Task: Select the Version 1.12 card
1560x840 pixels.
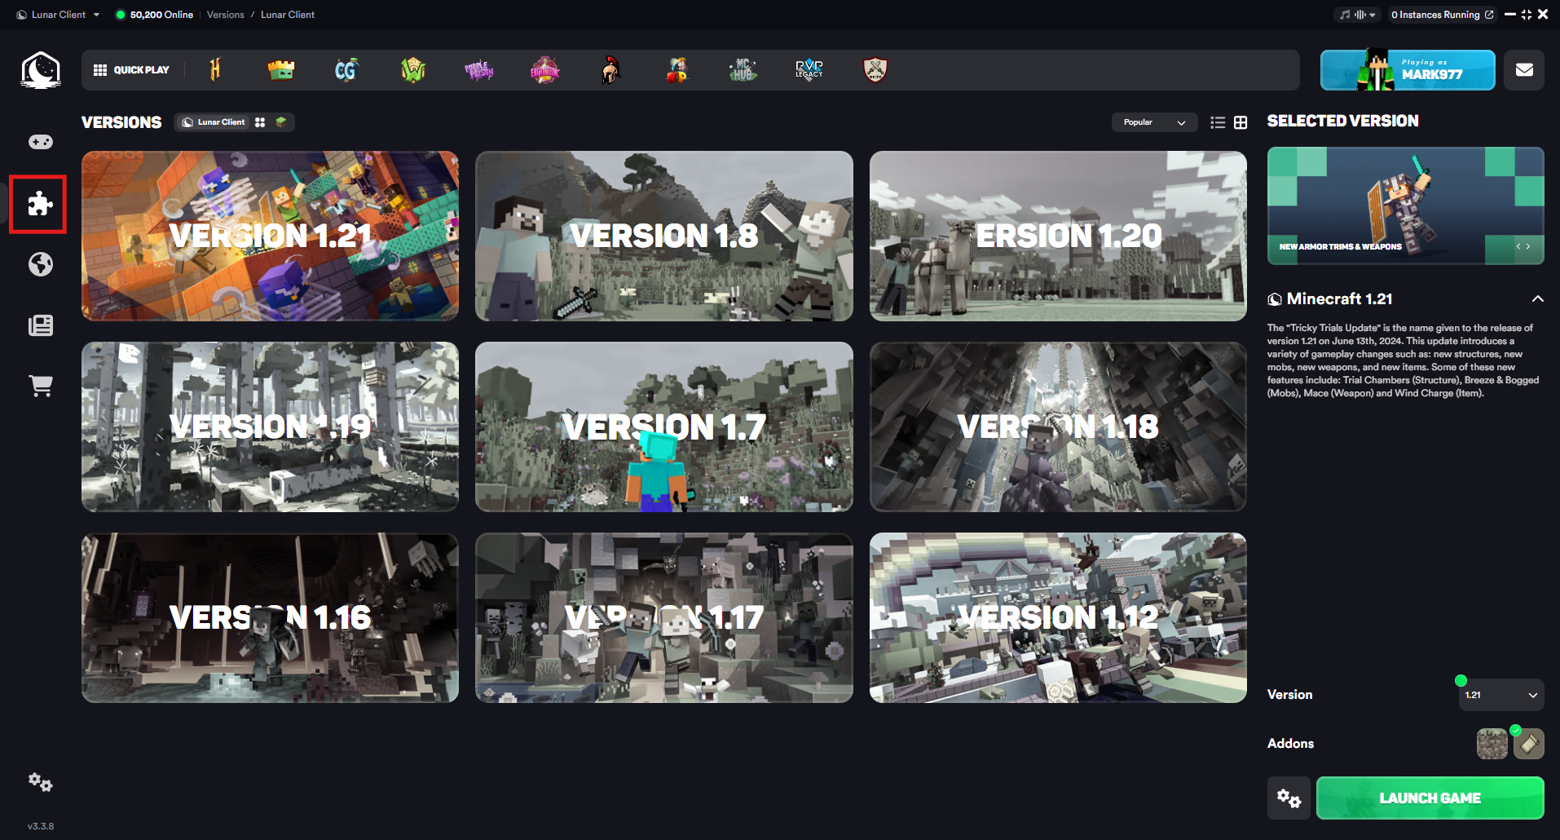Action: point(1058,617)
